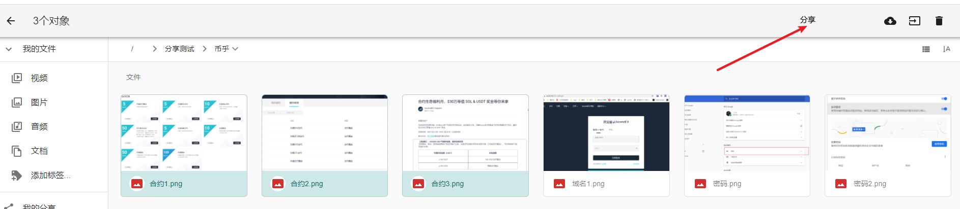Click 合约2.png file name
This screenshot has width=960, height=209.
(307, 184)
